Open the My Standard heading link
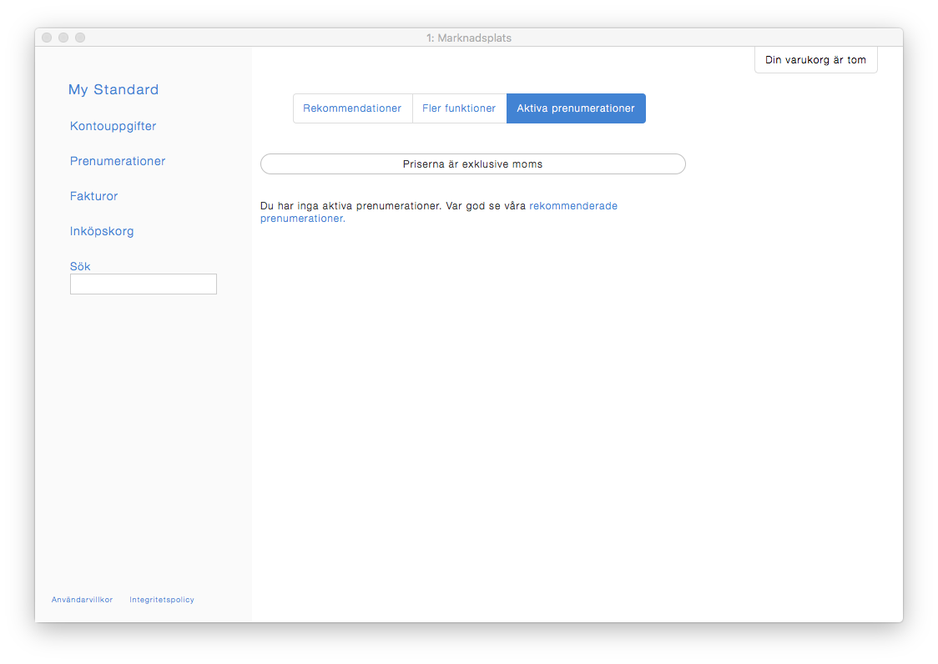 (x=113, y=90)
